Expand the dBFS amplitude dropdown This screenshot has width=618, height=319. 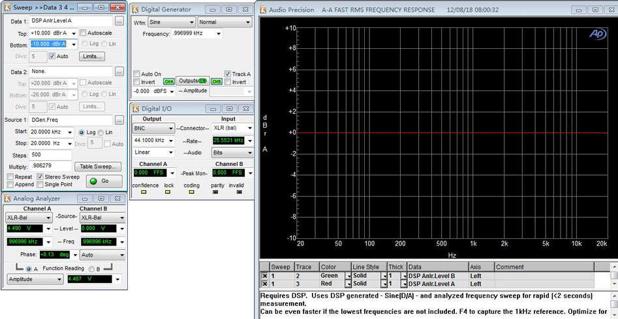172,91
